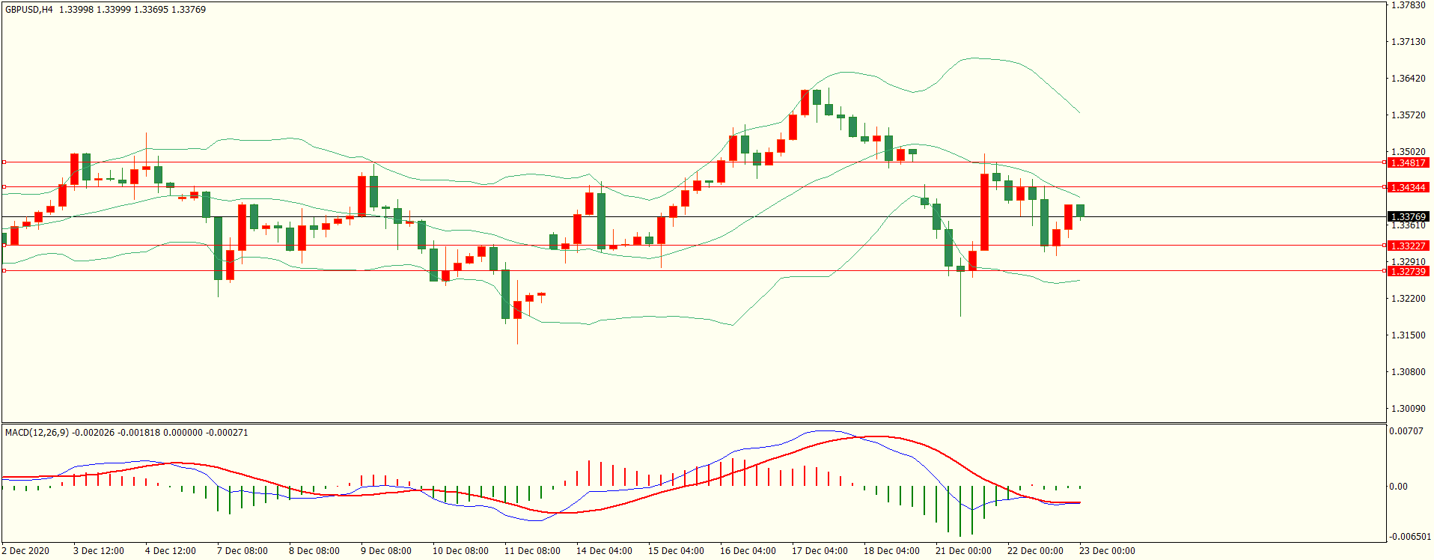Click the 1.36420 price scale label

[x=1408, y=79]
